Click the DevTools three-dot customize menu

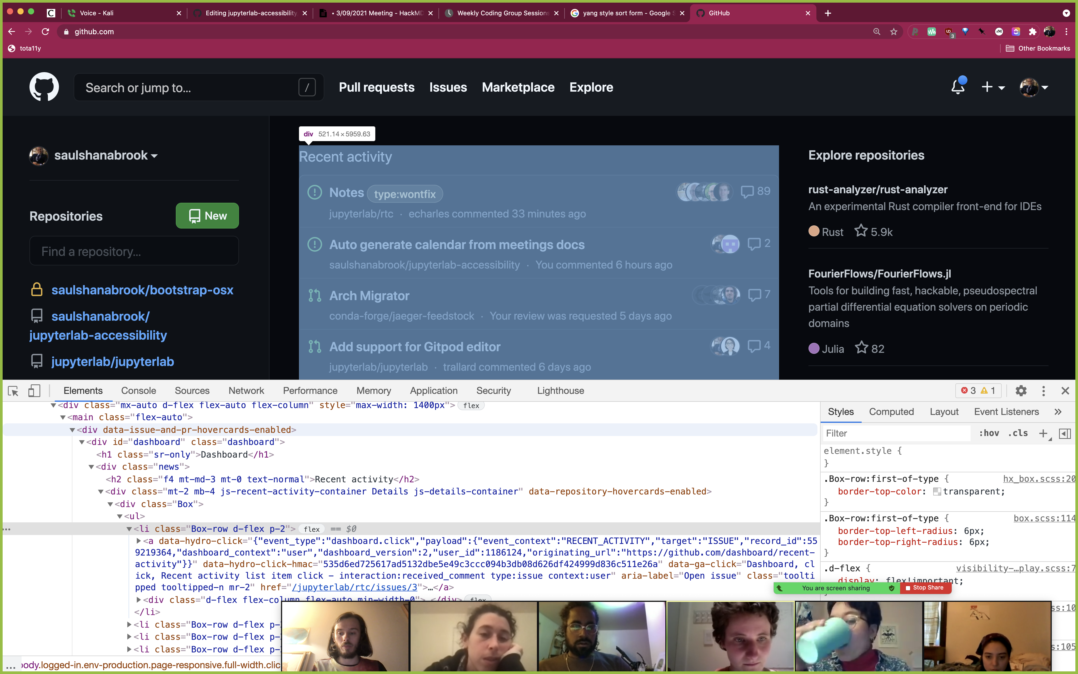(x=1043, y=391)
